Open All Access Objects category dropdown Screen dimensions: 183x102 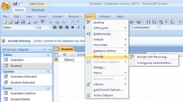pyautogui.click(x=44, y=49)
